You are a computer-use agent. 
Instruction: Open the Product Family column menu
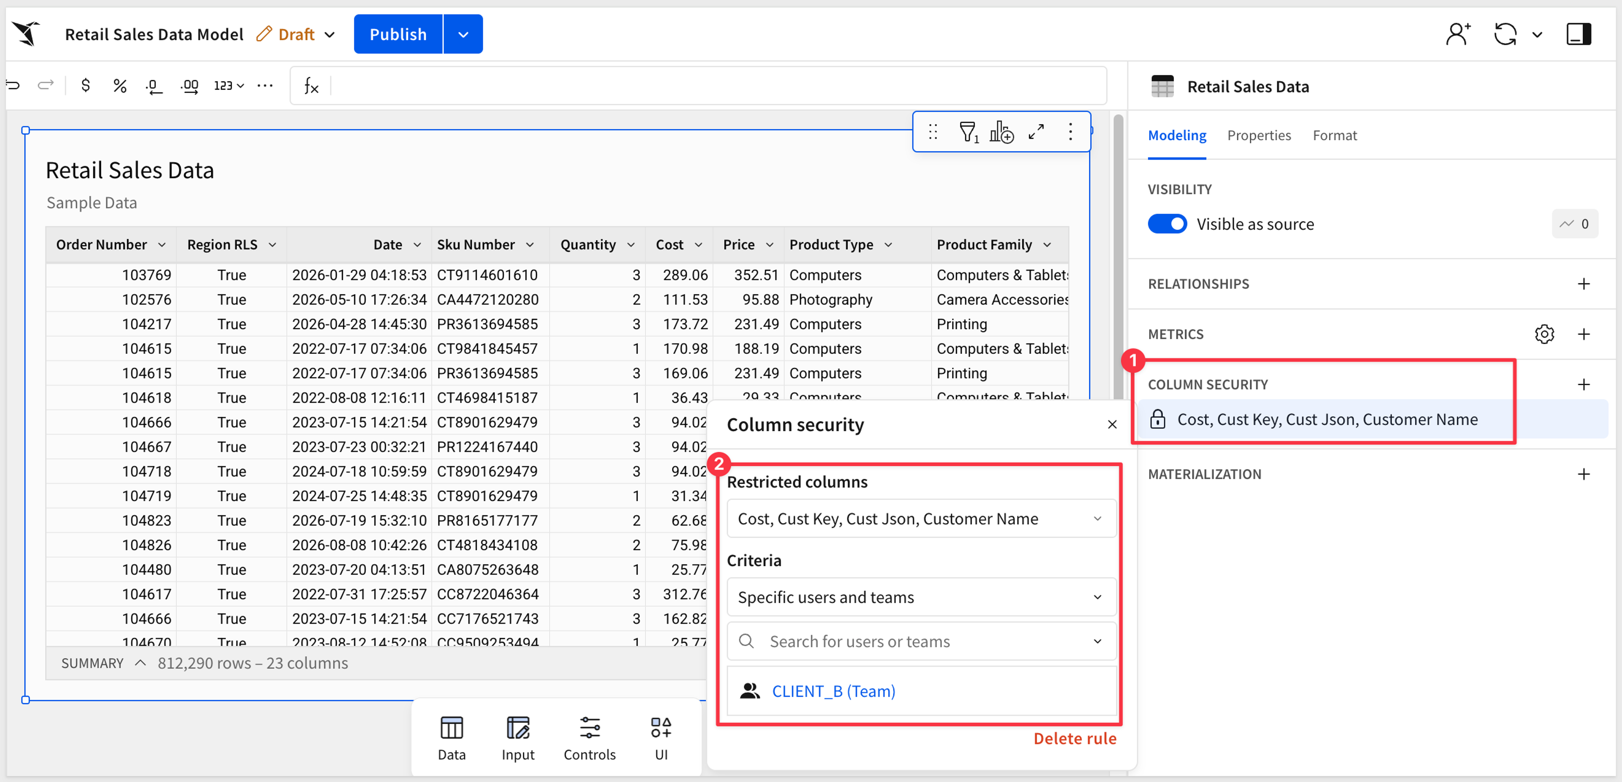(1047, 245)
